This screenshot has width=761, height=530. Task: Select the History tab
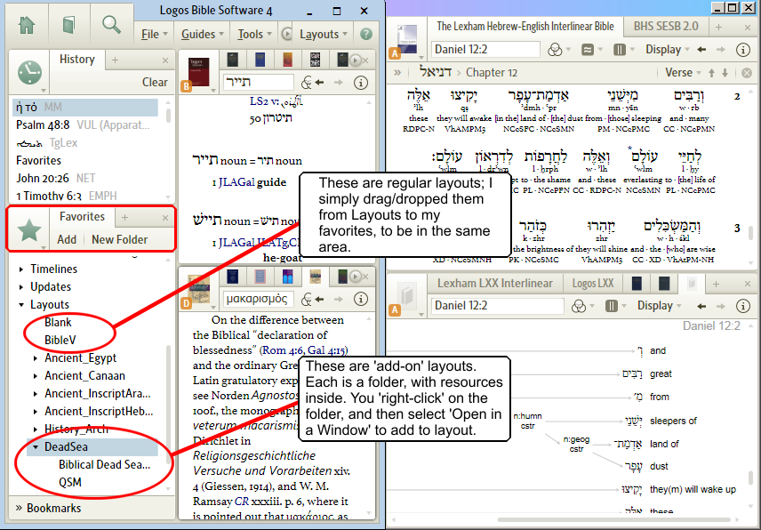[x=76, y=60]
